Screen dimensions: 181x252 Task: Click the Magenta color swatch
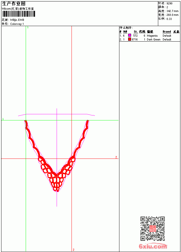point(130,35)
